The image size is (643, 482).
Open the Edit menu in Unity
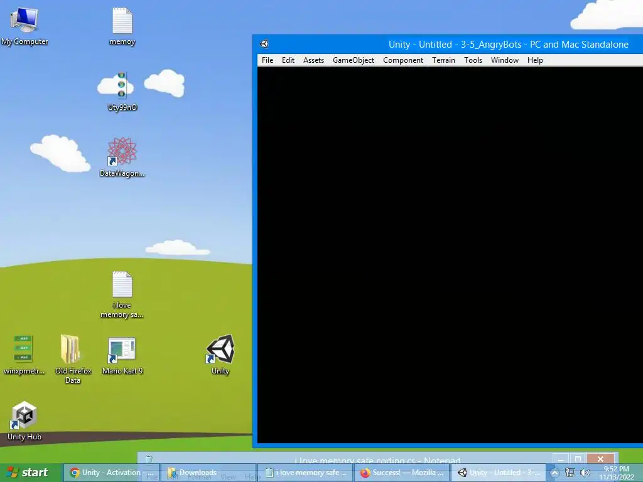(288, 60)
